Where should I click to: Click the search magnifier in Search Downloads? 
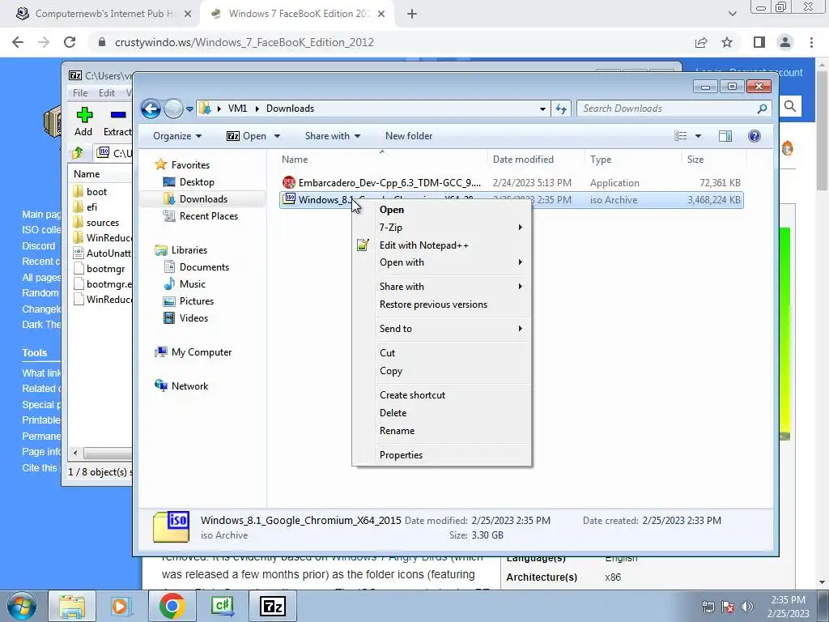point(762,109)
